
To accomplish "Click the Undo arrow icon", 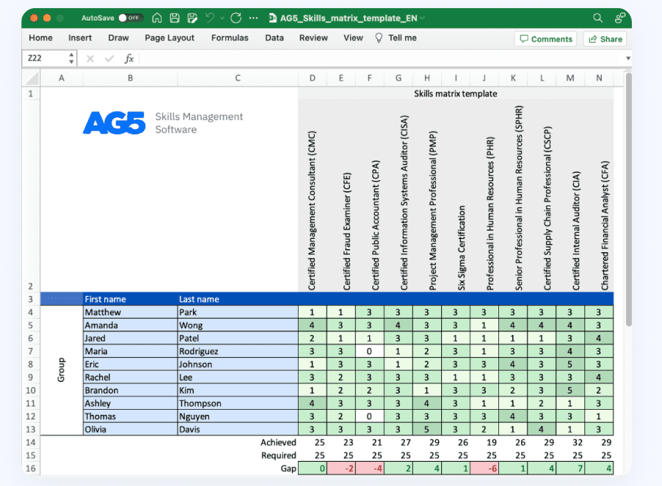I will coord(211,18).
